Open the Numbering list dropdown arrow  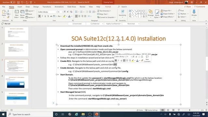(x=84, y=12)
